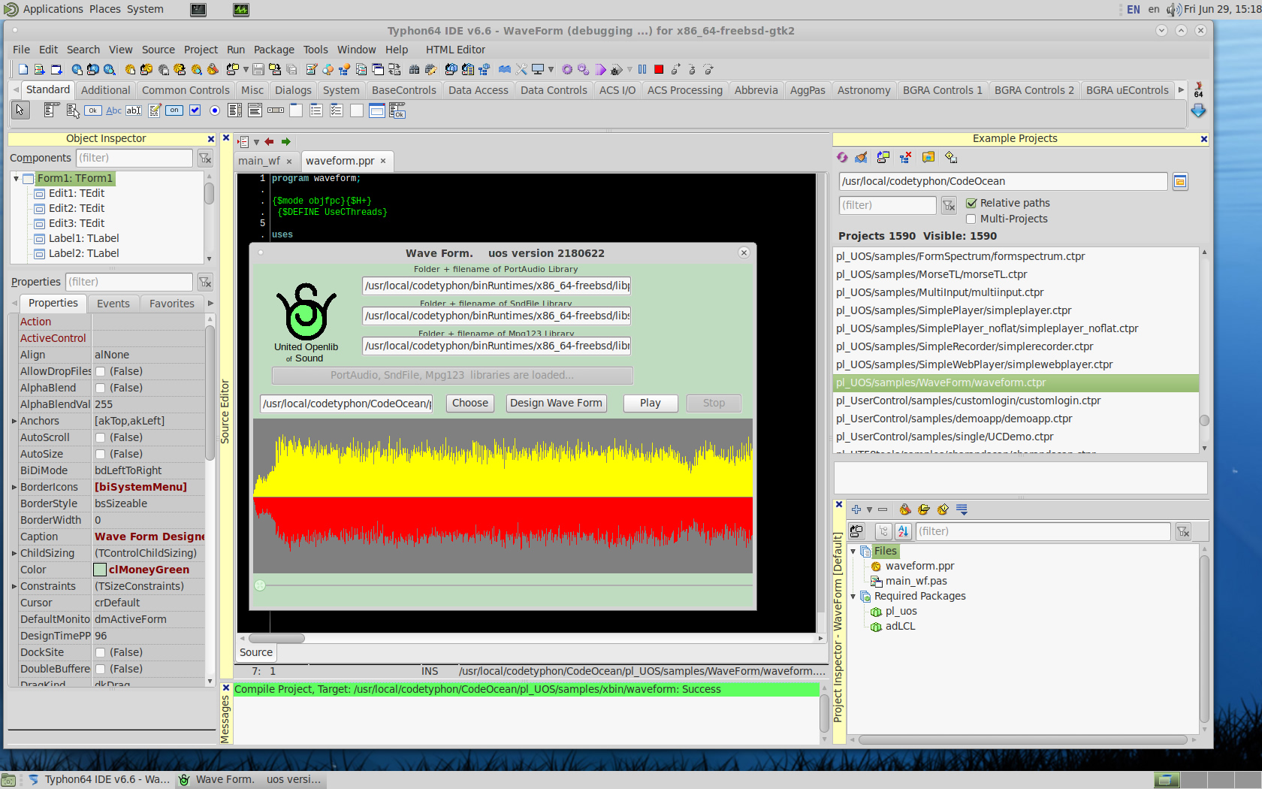The width and height of the screenshot is (1262, 789).
Task: Toggle the AutoScroll property checkbox
Action: [x=100, y=437]
